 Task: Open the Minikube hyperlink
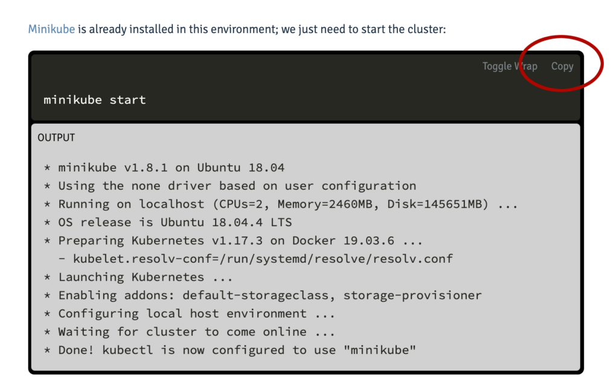click(x=51, y=29)
